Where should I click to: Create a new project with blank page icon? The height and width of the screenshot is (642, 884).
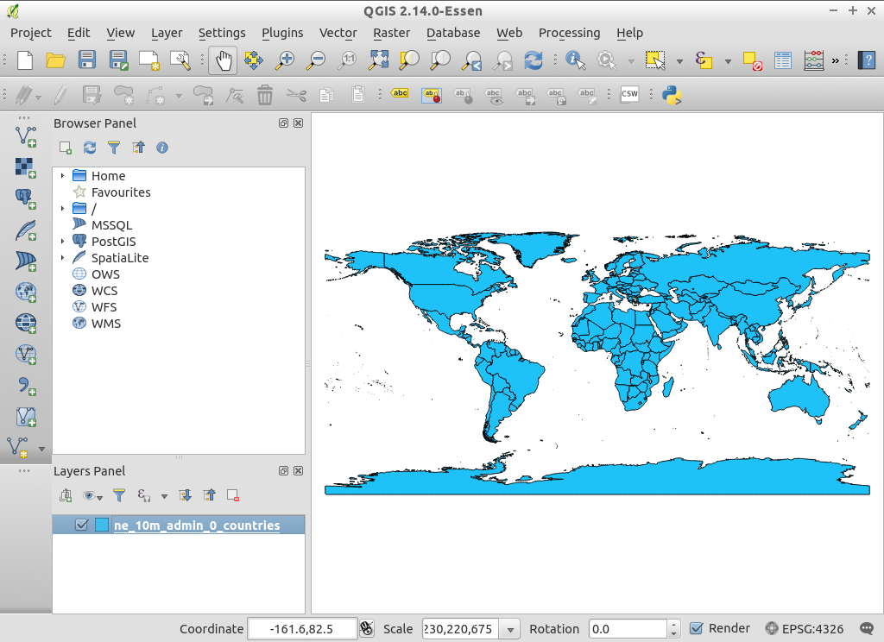coord(25,60)
